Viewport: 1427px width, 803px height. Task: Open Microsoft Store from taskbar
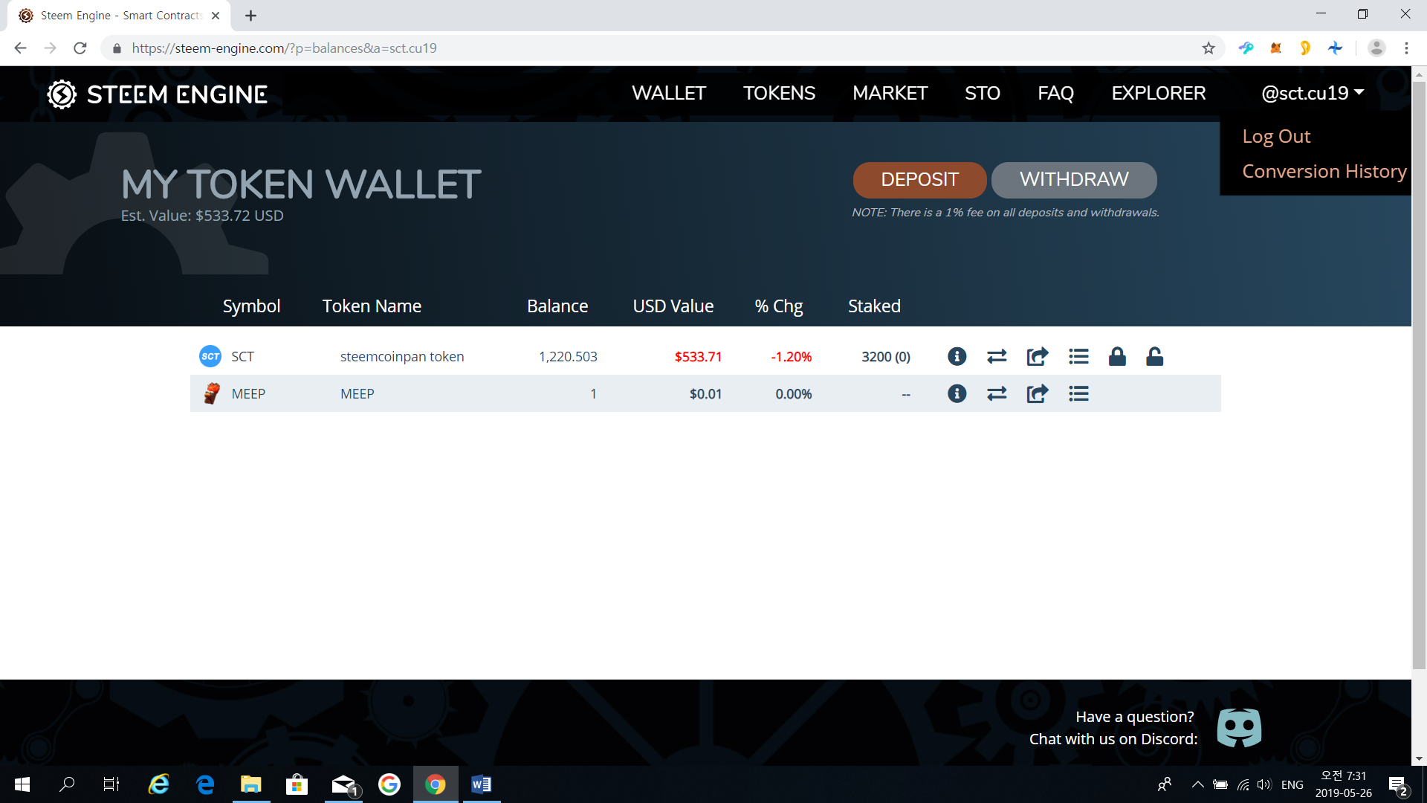297,784
